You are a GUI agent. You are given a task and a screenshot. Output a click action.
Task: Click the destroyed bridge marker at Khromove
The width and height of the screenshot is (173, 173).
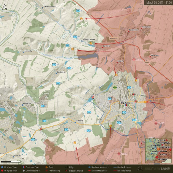[x=93, y=97]
